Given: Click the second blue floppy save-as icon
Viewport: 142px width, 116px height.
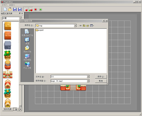Looking at the screenshot, I should (x=20, y=9).
